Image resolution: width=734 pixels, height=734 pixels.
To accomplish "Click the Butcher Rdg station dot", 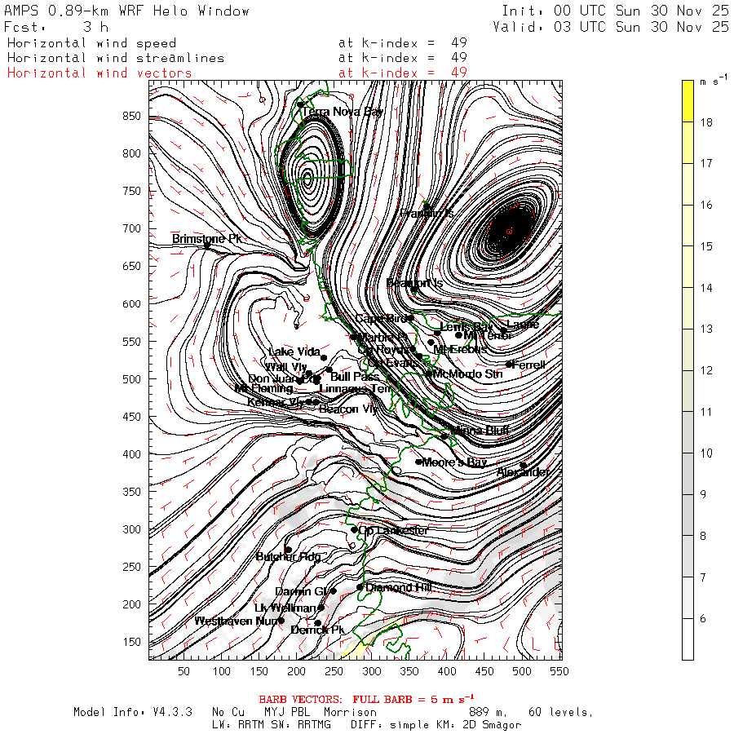I will point(289,550).
